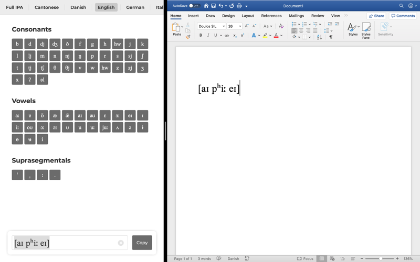Expand the borders dropdown arrow
This screenshot has height=262, width=420.
[x=310, y=37]
